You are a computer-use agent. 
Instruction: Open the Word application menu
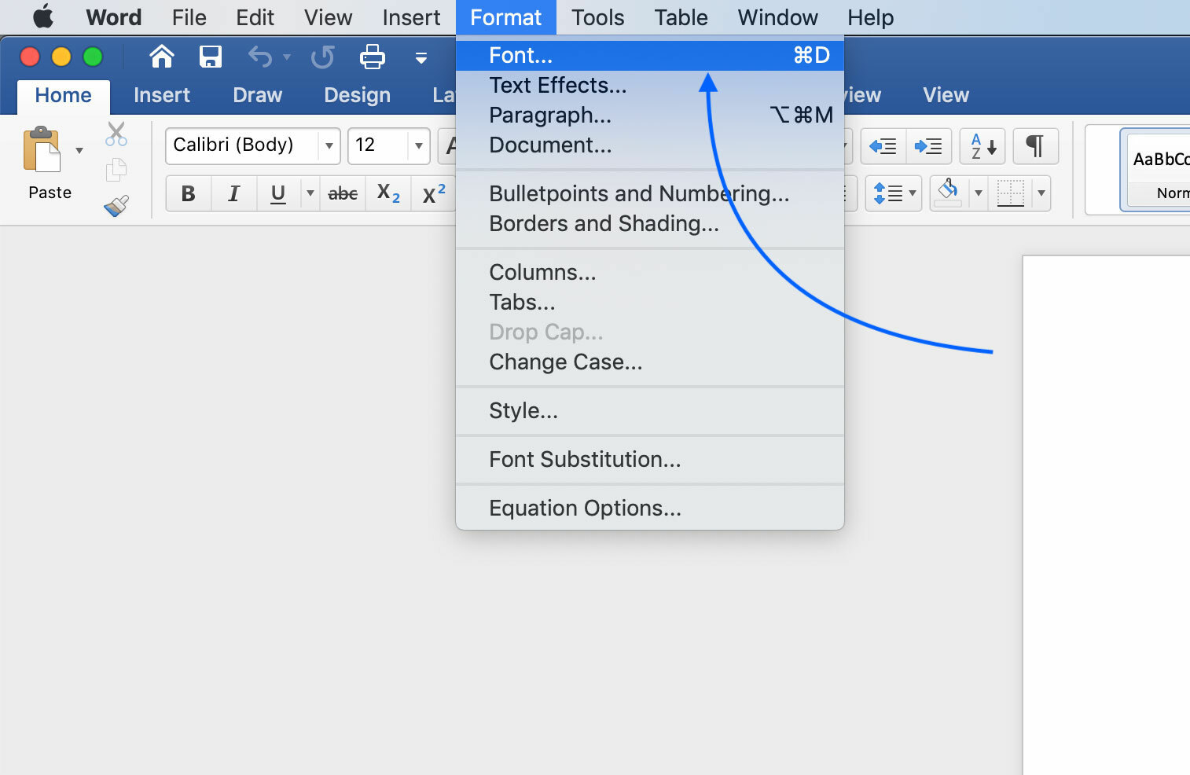coord(114,17)
